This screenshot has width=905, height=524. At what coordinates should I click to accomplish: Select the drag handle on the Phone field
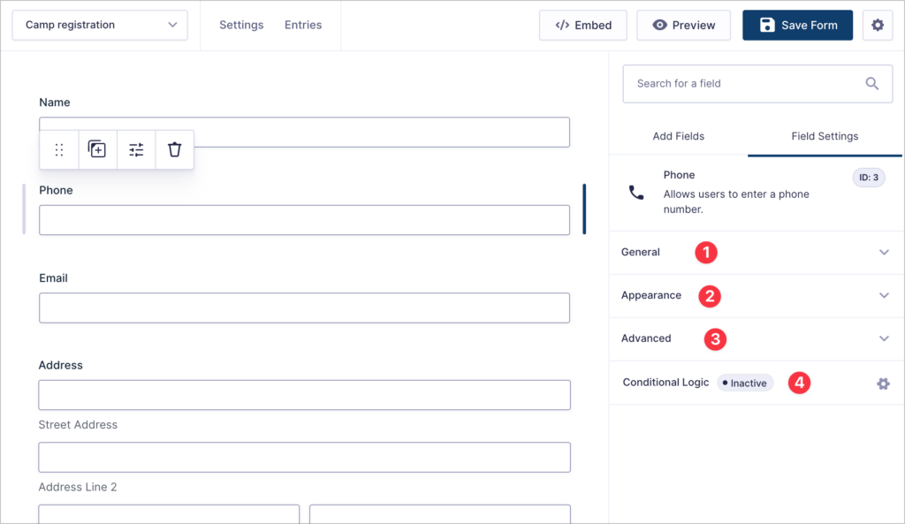point(58,149)
